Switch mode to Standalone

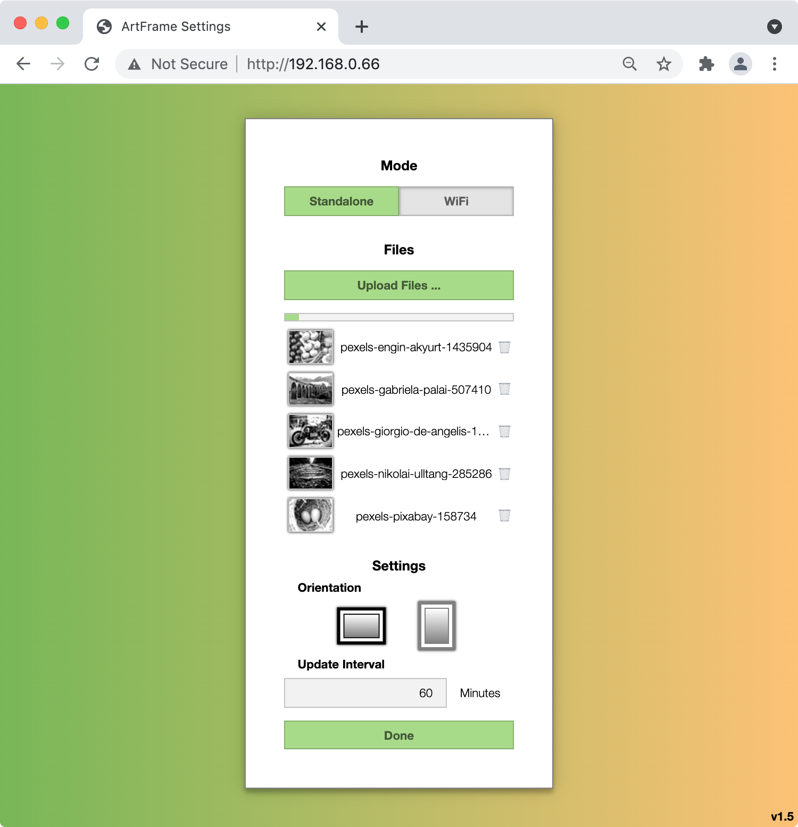341,201
